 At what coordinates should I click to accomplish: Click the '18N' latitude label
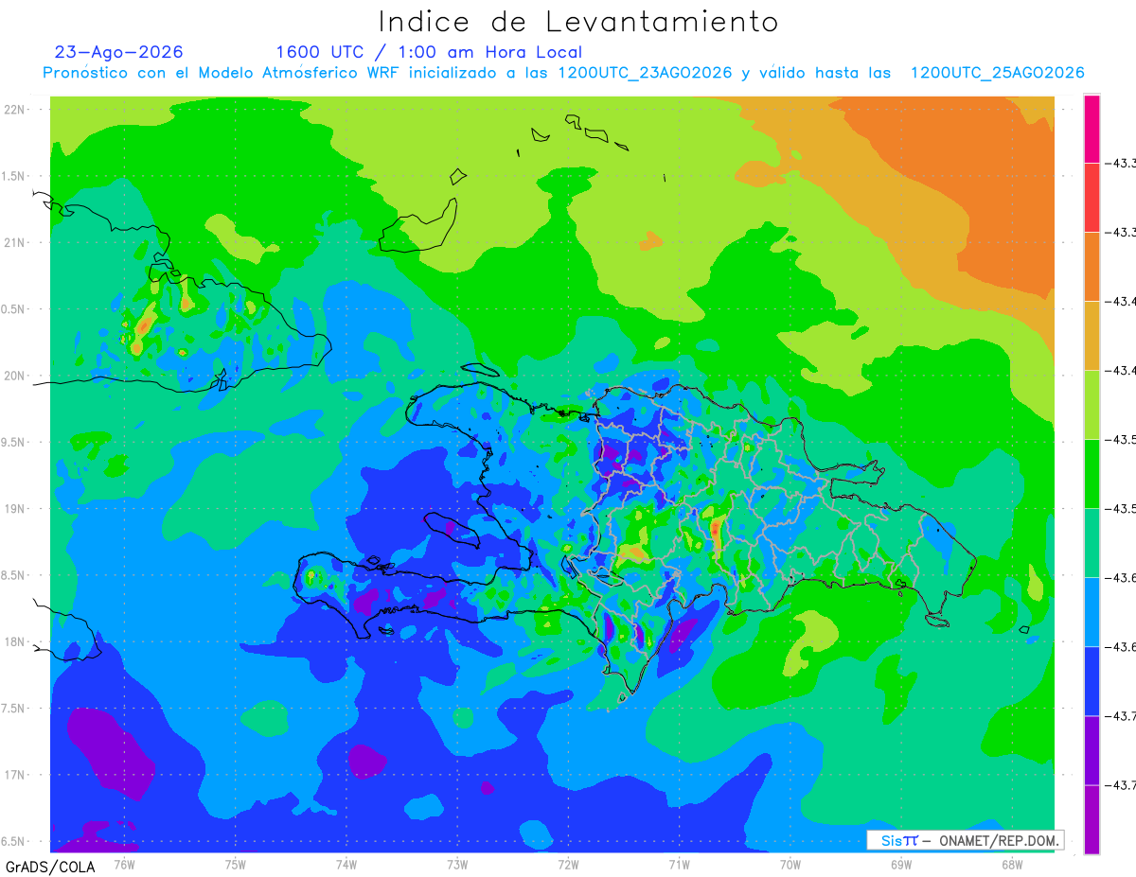14,641
